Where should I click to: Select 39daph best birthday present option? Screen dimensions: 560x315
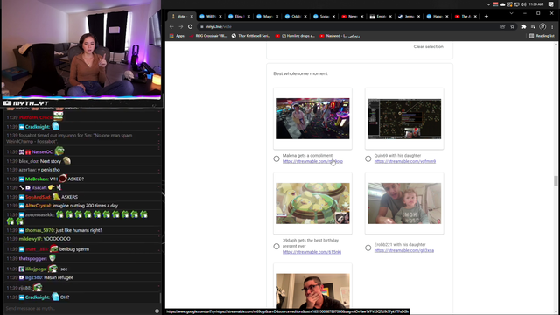pyautogui.click(x=276, y=247)
